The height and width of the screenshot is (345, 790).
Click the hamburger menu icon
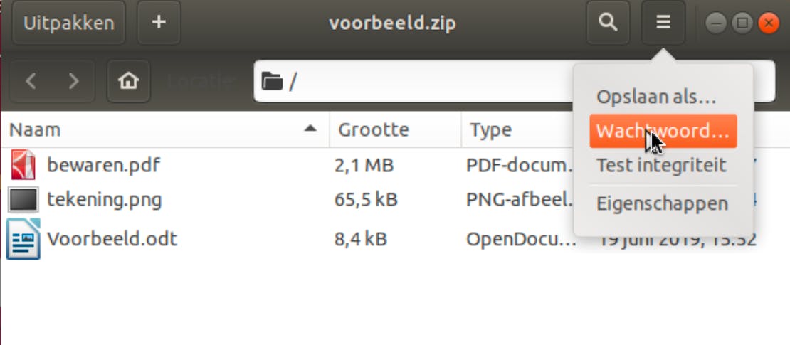tap(663, 23)
